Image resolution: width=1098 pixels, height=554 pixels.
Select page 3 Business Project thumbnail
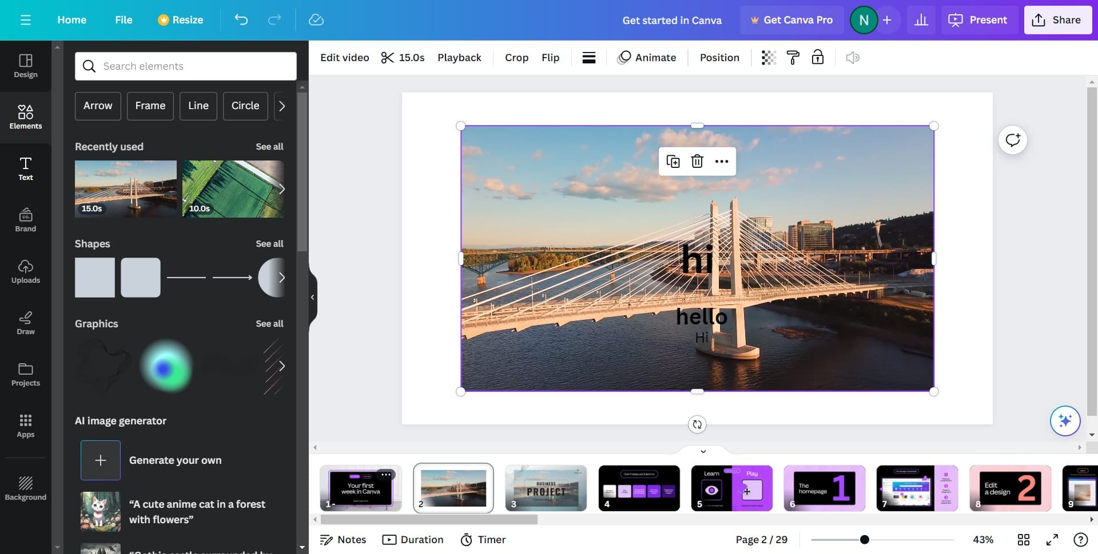pyautogui.click(x=546, y=488)
